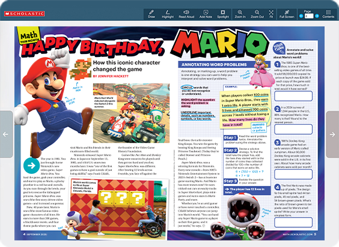Click answer box for question 4
Image resolution: width=339 pixels, height=247 pixels.
coord(293,222)
